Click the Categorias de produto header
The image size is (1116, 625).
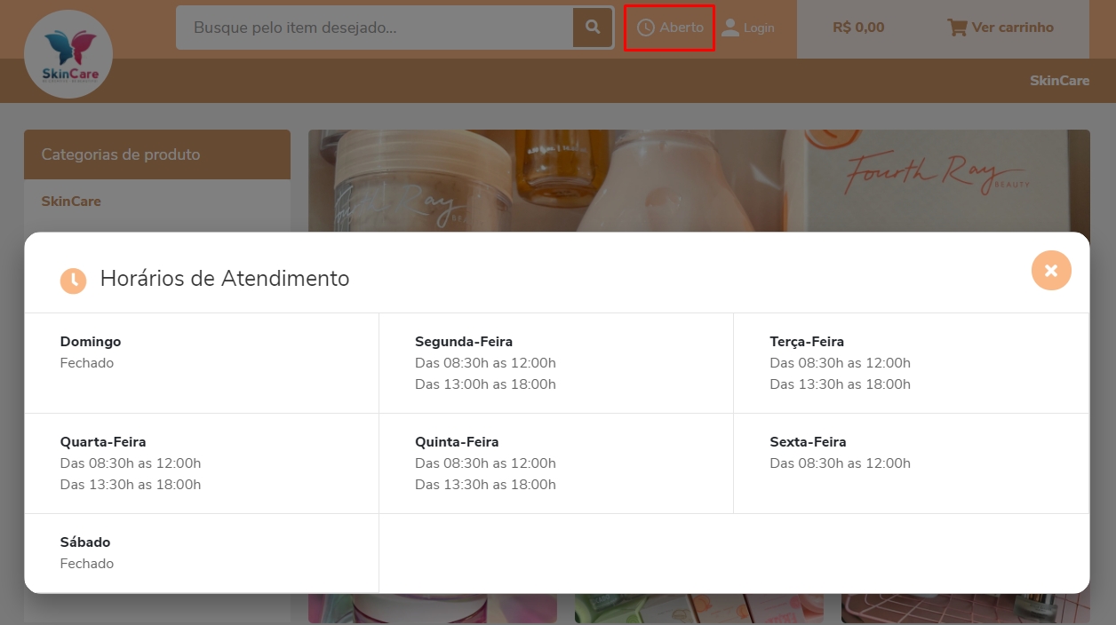121,154
